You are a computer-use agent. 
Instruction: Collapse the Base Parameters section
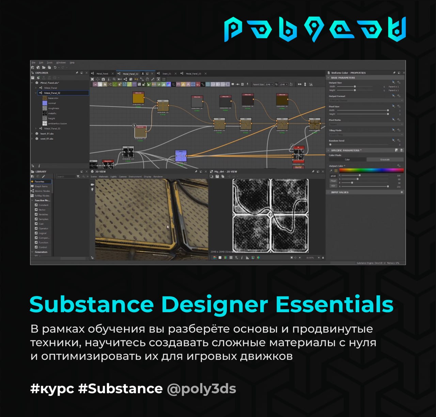(329, 78)
